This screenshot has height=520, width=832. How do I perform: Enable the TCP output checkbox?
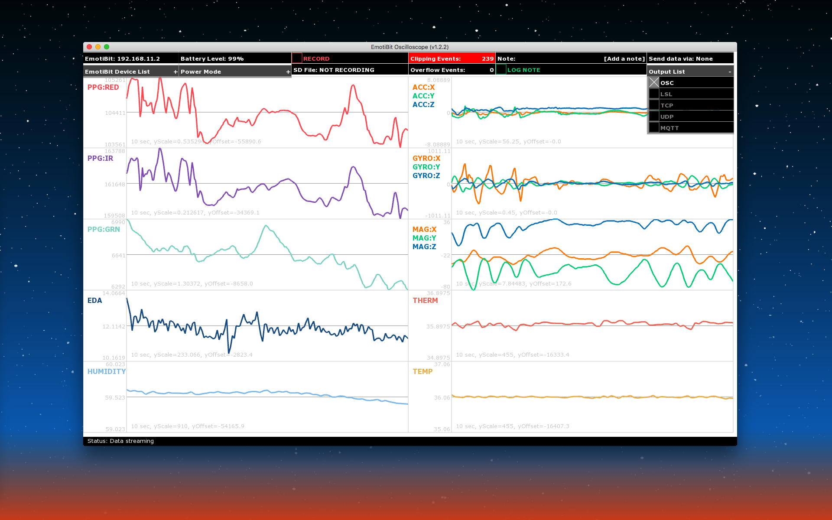point(654,105)
